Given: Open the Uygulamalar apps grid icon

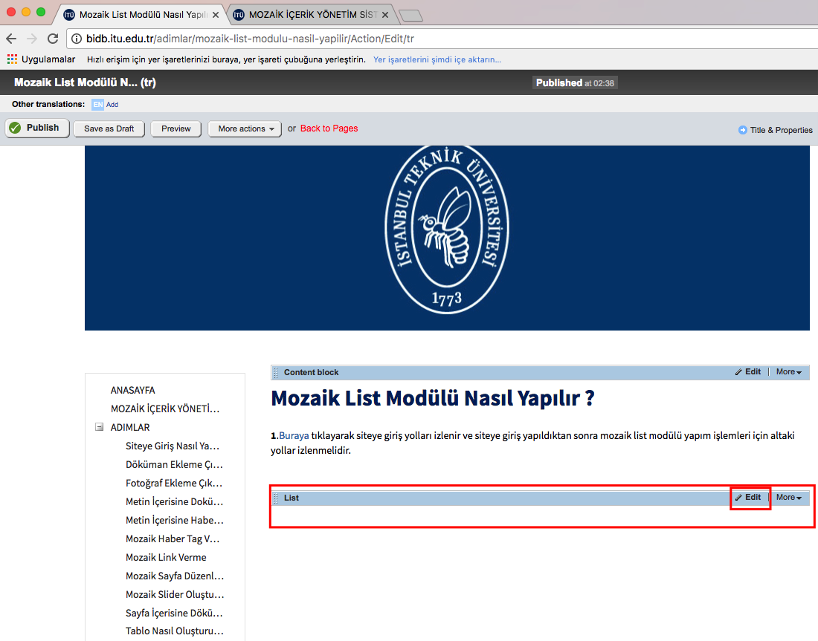Looking at the screenshot, I should (x=12, y=59).
